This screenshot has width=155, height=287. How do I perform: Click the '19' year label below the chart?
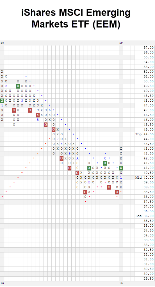pos(121,283)
